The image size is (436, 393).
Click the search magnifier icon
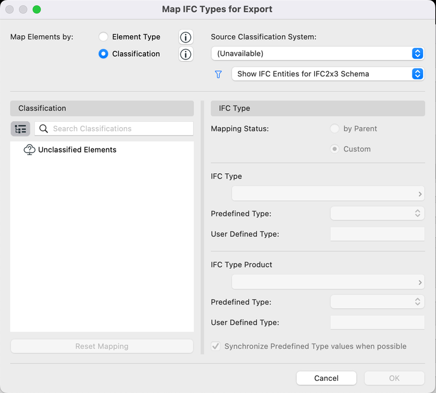click(44, 128)
